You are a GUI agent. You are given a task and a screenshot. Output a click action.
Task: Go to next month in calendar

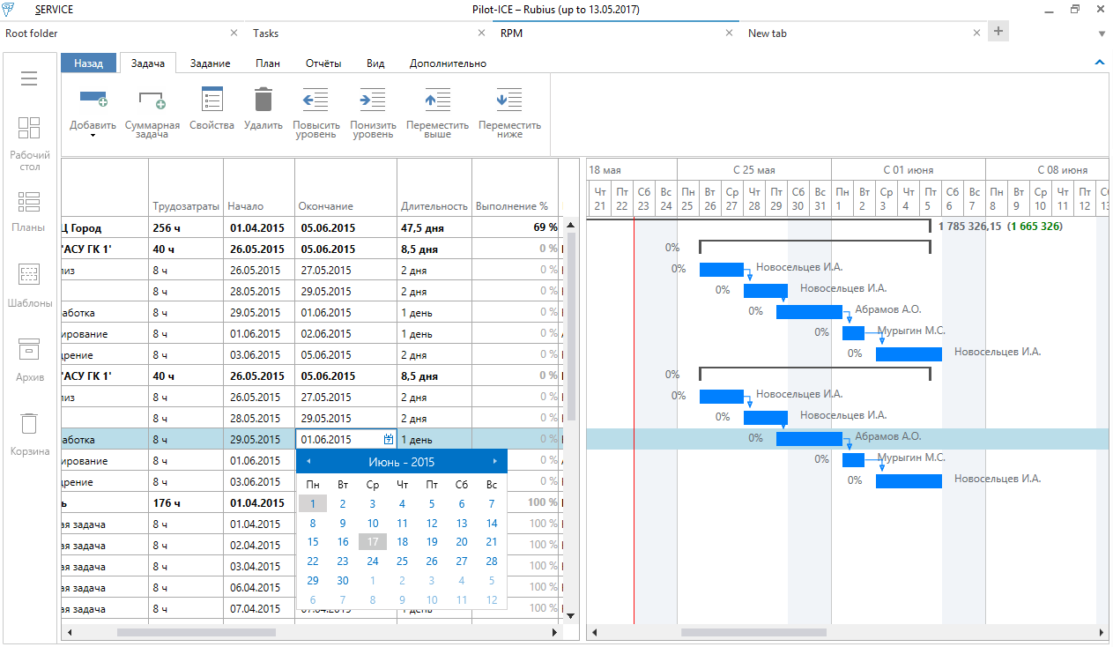click(495, 462)
